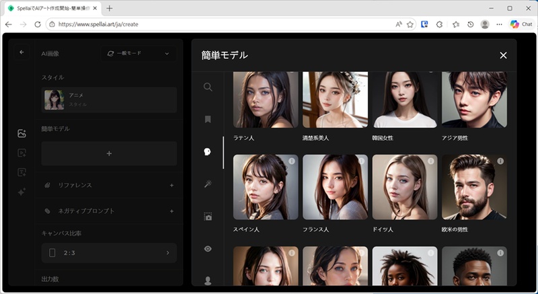Open browser history icon

(470, 24)
